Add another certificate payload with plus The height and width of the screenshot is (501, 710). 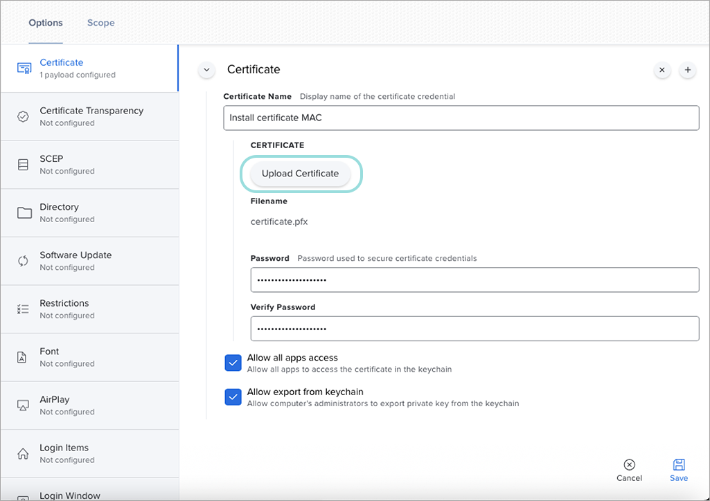tap(688, 70)
